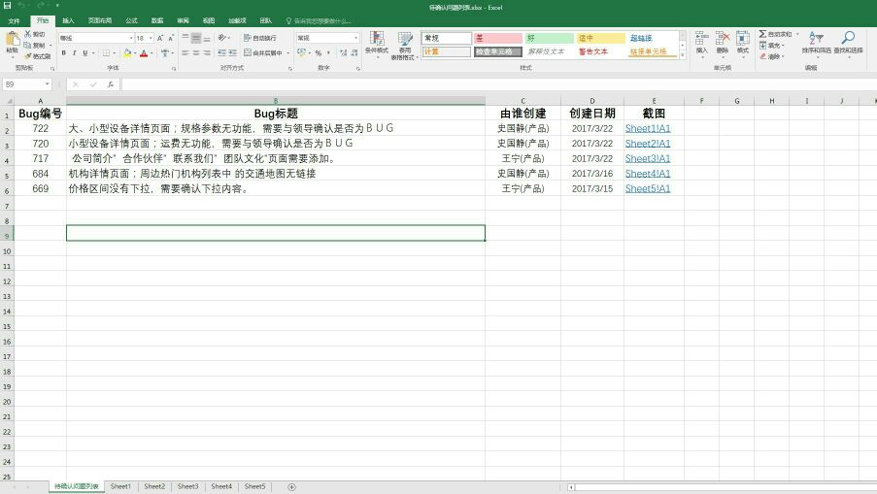This screenshot has height=494, width=877.
Task: Click the formula bar input field
Action: coord(486,84)
